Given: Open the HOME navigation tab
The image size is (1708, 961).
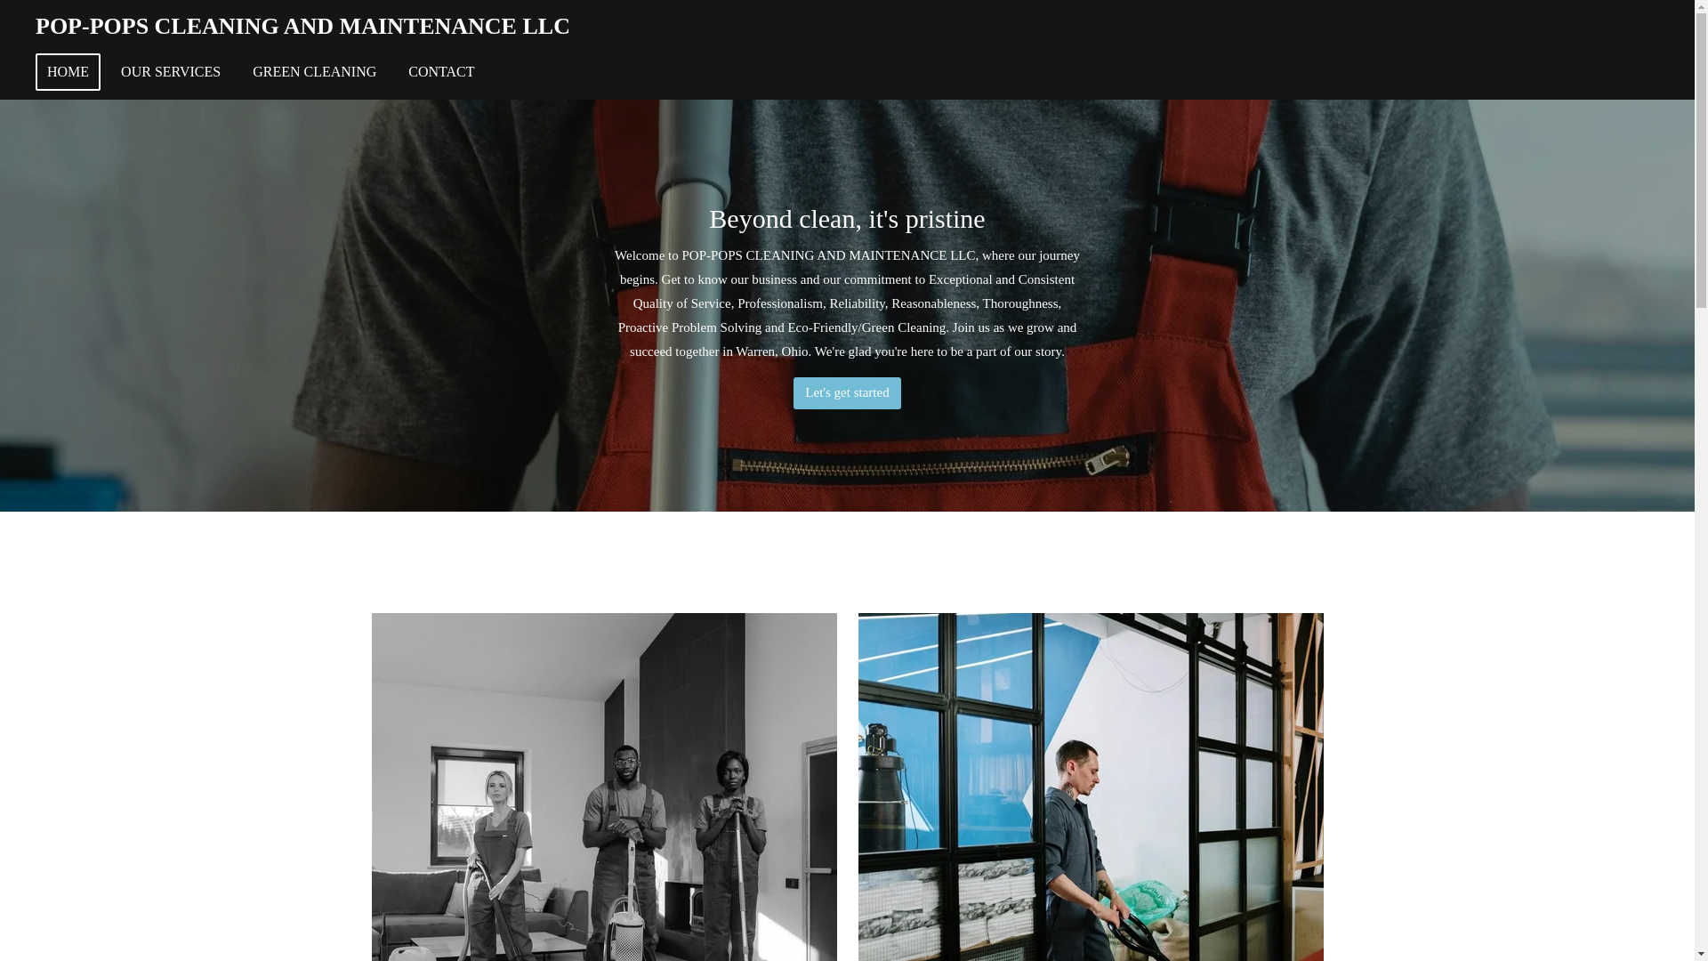Looking at the screenshot, I should pos(68,72).
